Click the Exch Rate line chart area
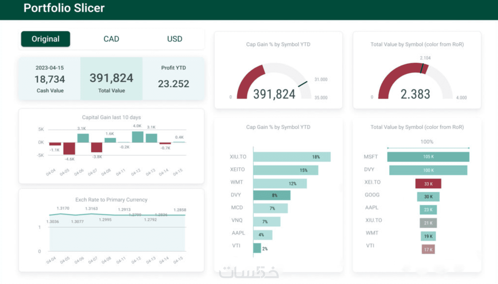This screenshot has height=284, width=498. (117, 233)
